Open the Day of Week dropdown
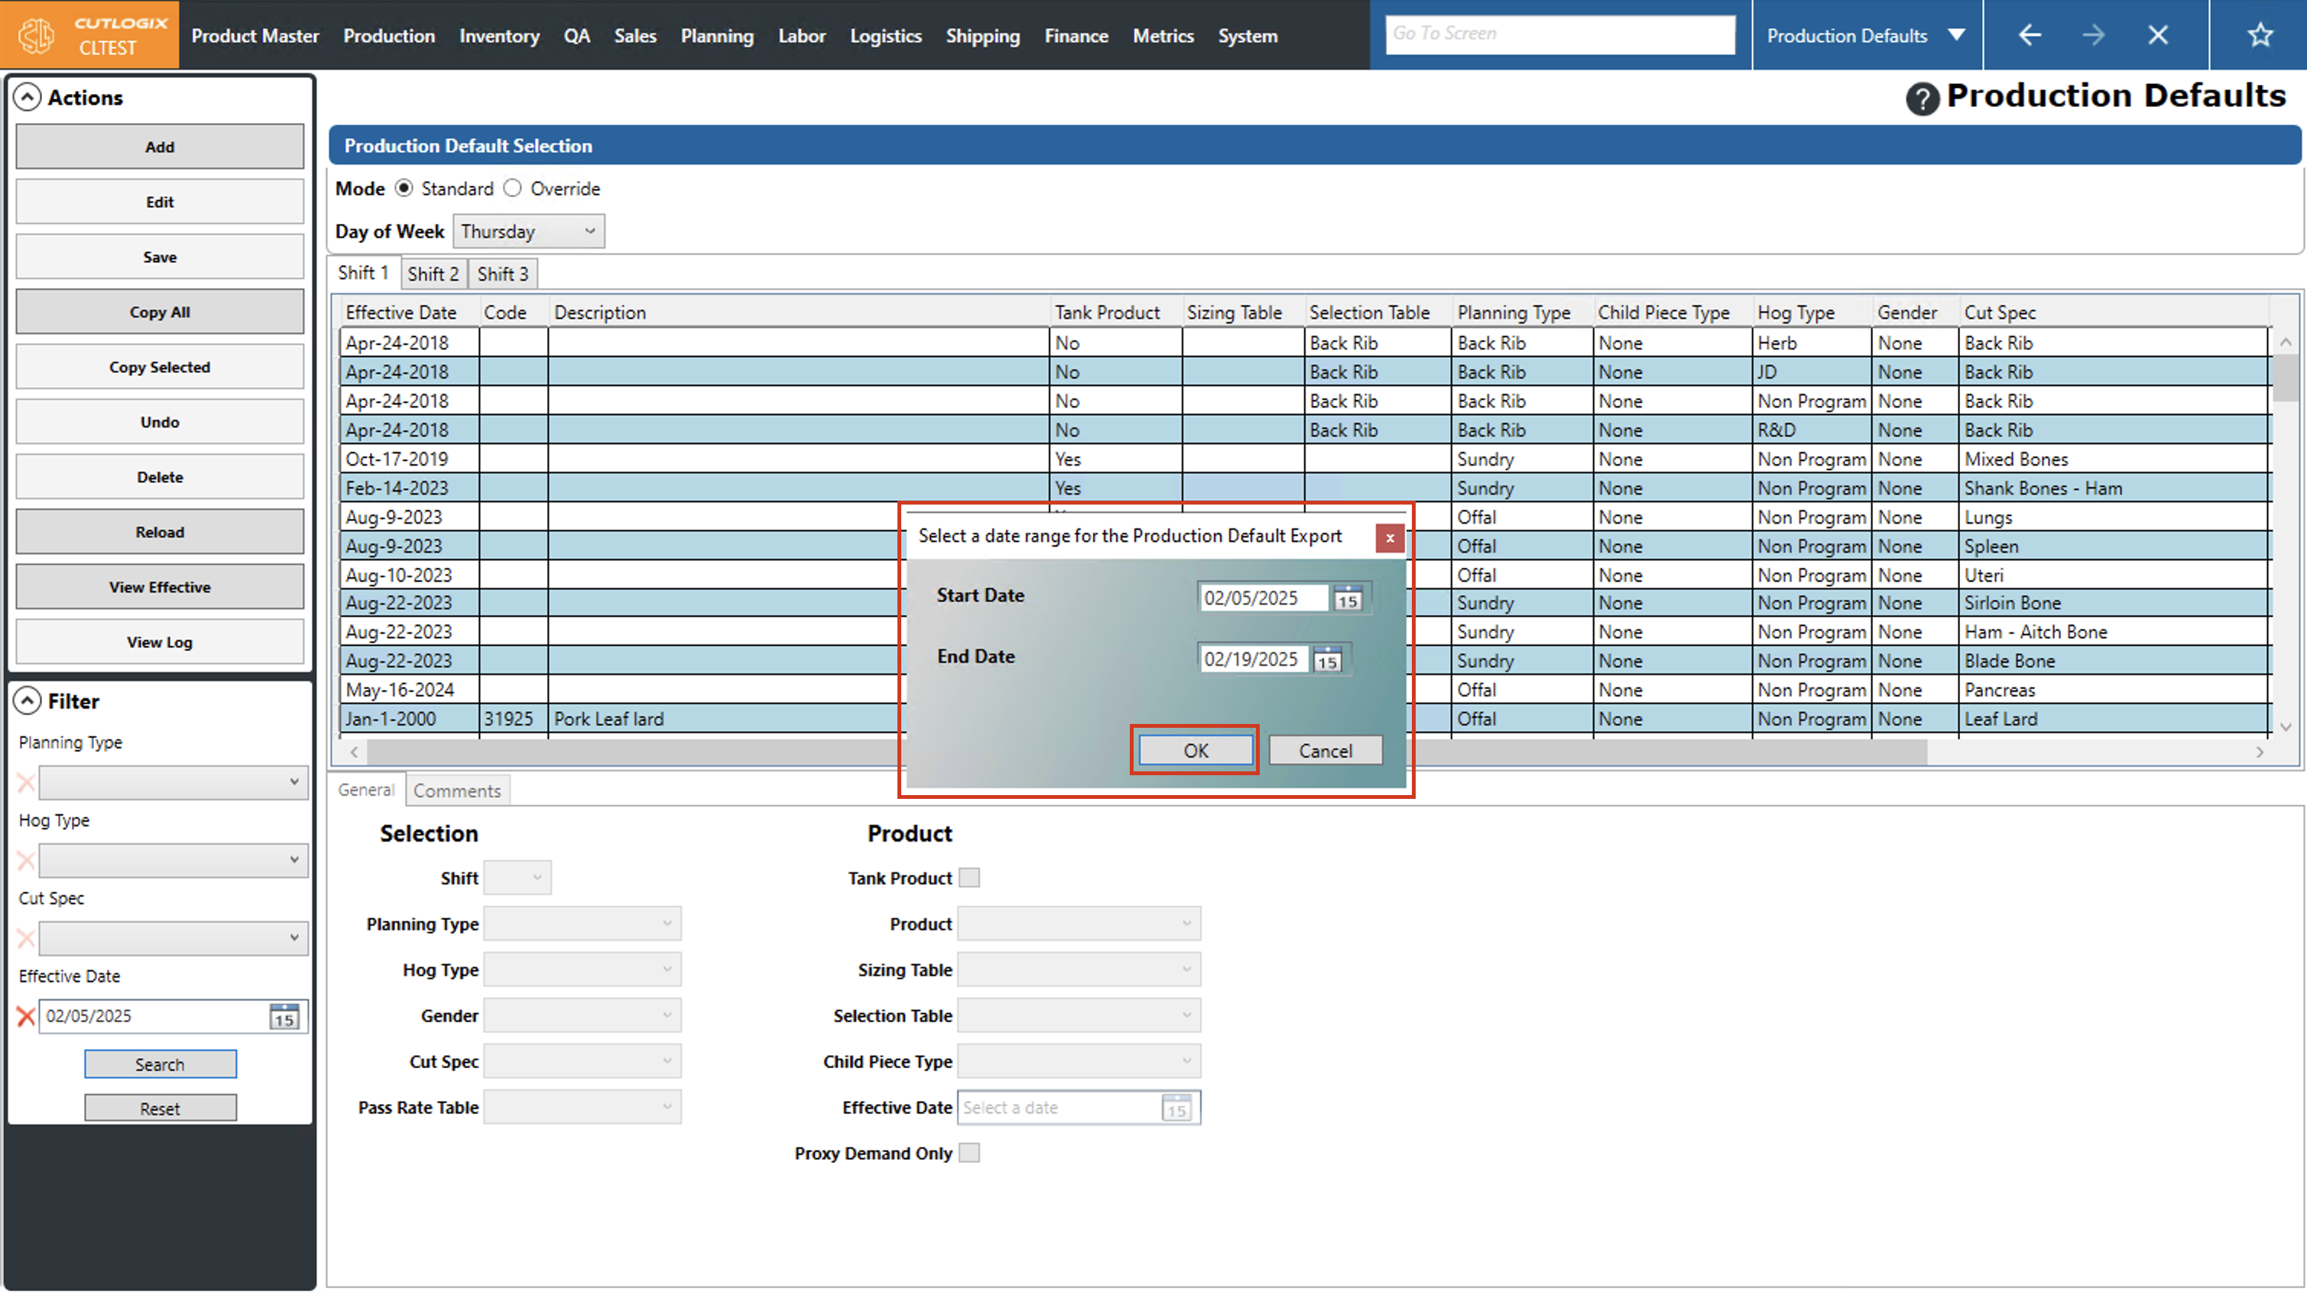This screenshot has height=1292, width=2307. [528, 231]
